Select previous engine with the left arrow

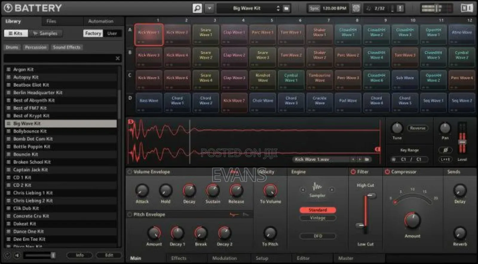(x=303, y=190)
